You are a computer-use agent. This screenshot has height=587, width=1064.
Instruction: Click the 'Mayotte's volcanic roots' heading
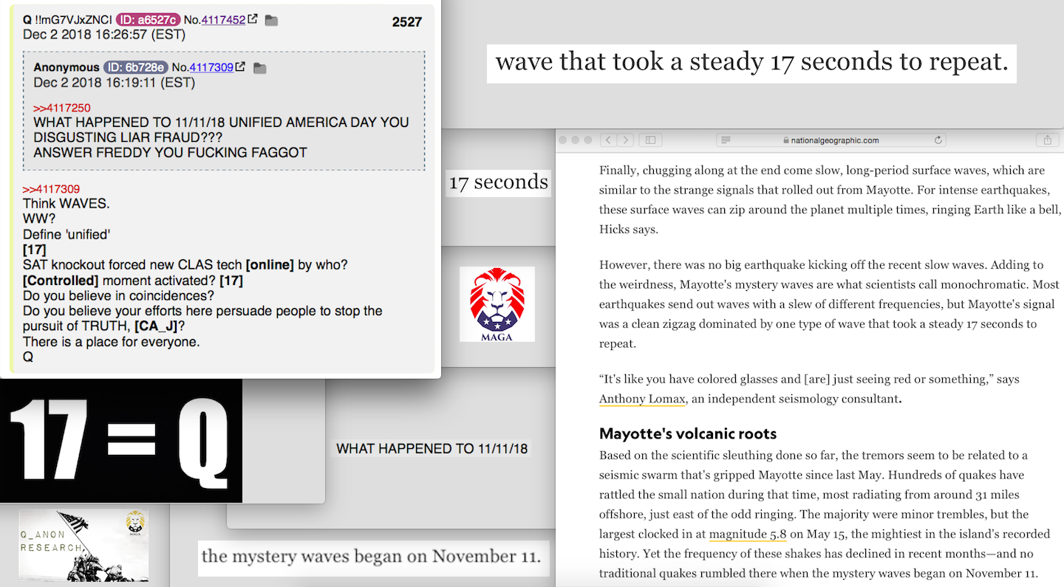click(688, 433)
